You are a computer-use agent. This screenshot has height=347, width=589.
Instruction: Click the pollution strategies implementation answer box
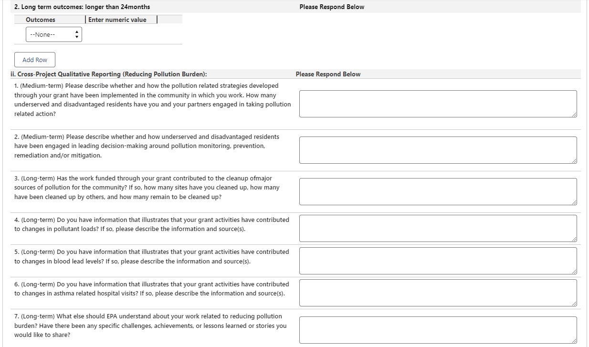pyautogui.click(x=438, y=104)
